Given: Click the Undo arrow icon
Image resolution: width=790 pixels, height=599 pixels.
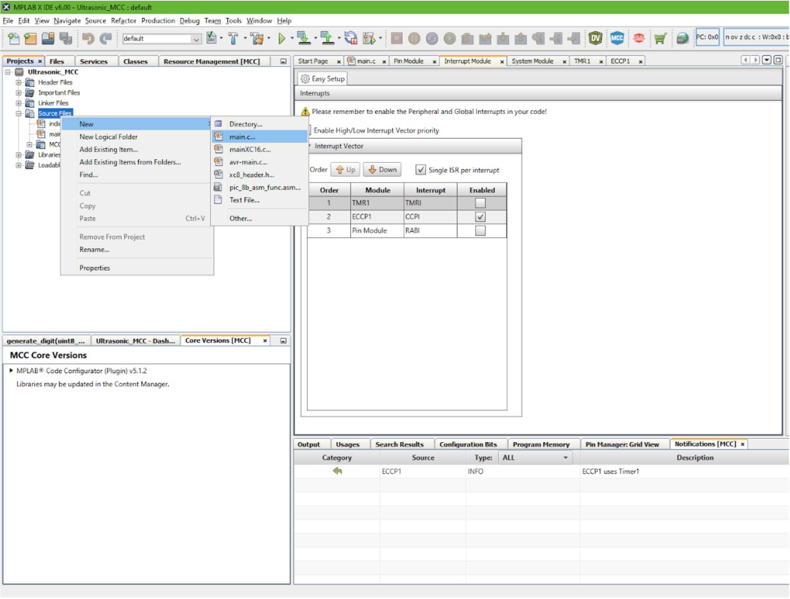Looking at the screenshot, I should [89, 38].
